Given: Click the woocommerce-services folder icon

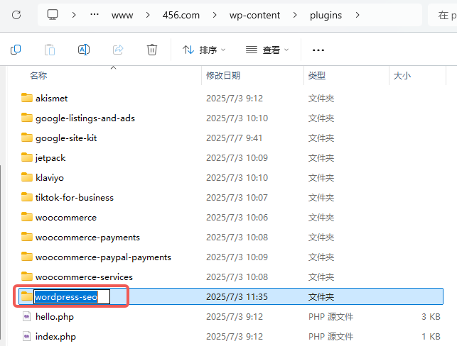Looking at the screenshot, I should point(27,277).
